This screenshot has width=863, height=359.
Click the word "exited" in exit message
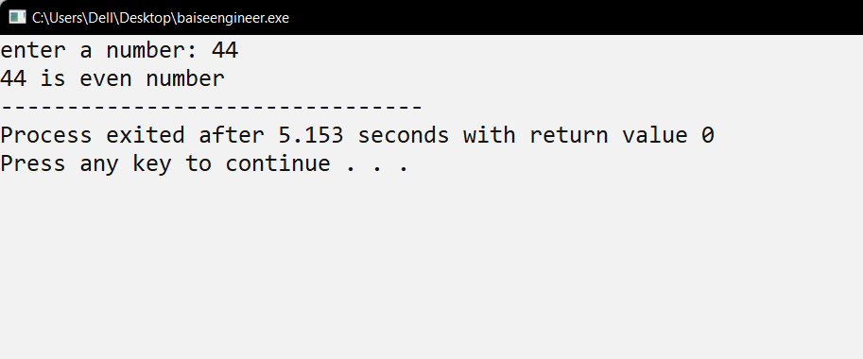pyautogui.click(x=146, y=135)
